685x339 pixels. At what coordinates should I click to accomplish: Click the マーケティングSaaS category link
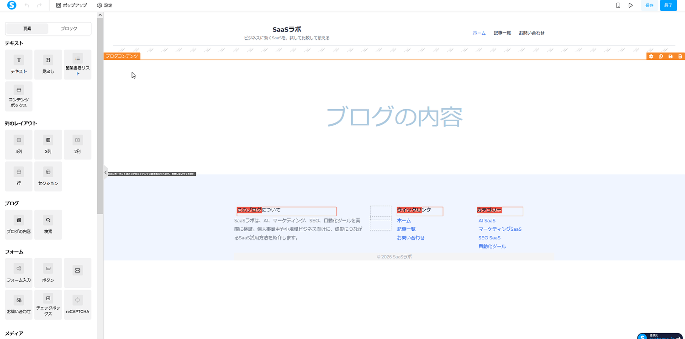coord(500,229)
